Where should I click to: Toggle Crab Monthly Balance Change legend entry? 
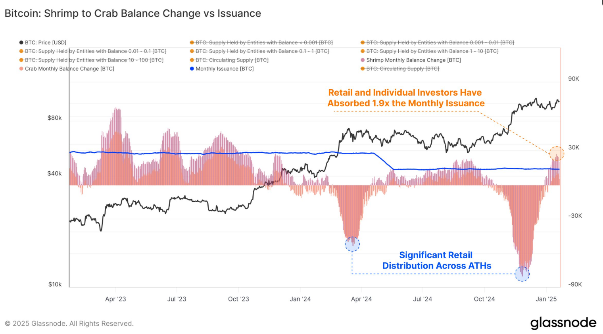point(67,69)
